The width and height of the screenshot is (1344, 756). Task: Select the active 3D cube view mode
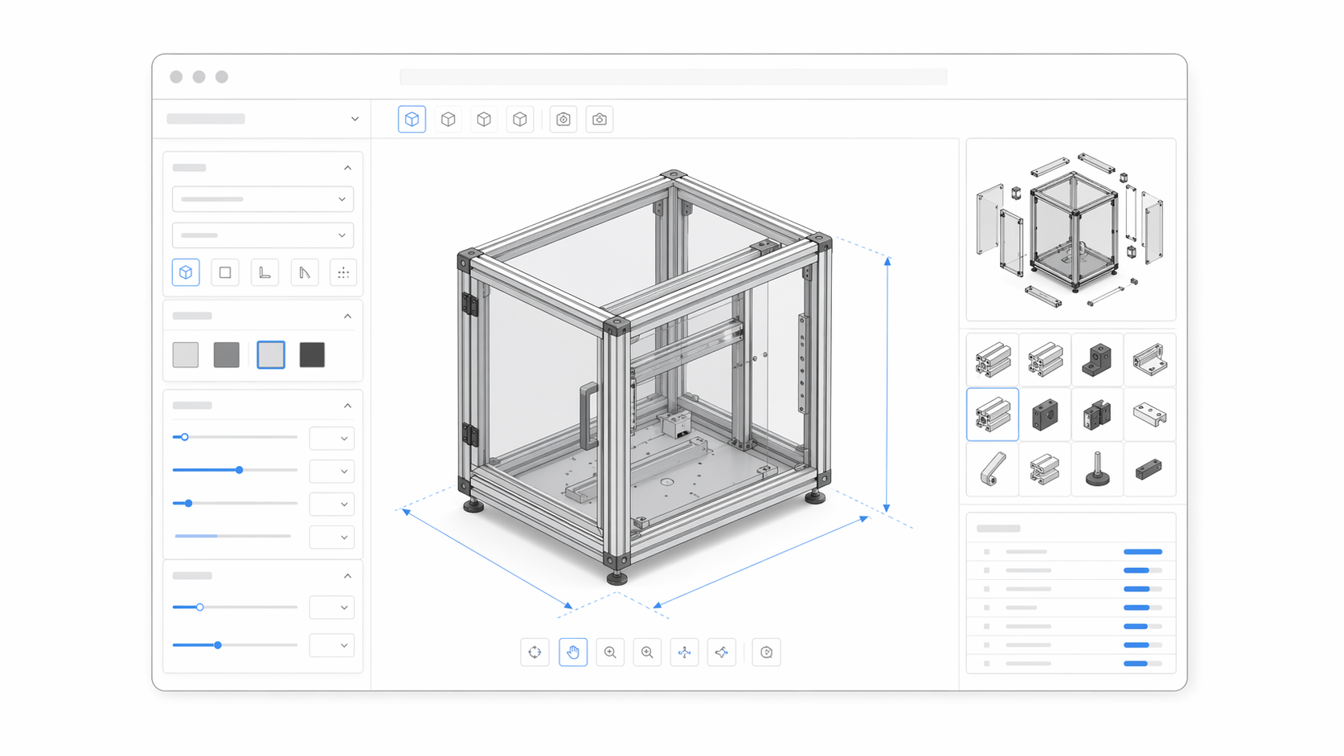coord(412,119)
